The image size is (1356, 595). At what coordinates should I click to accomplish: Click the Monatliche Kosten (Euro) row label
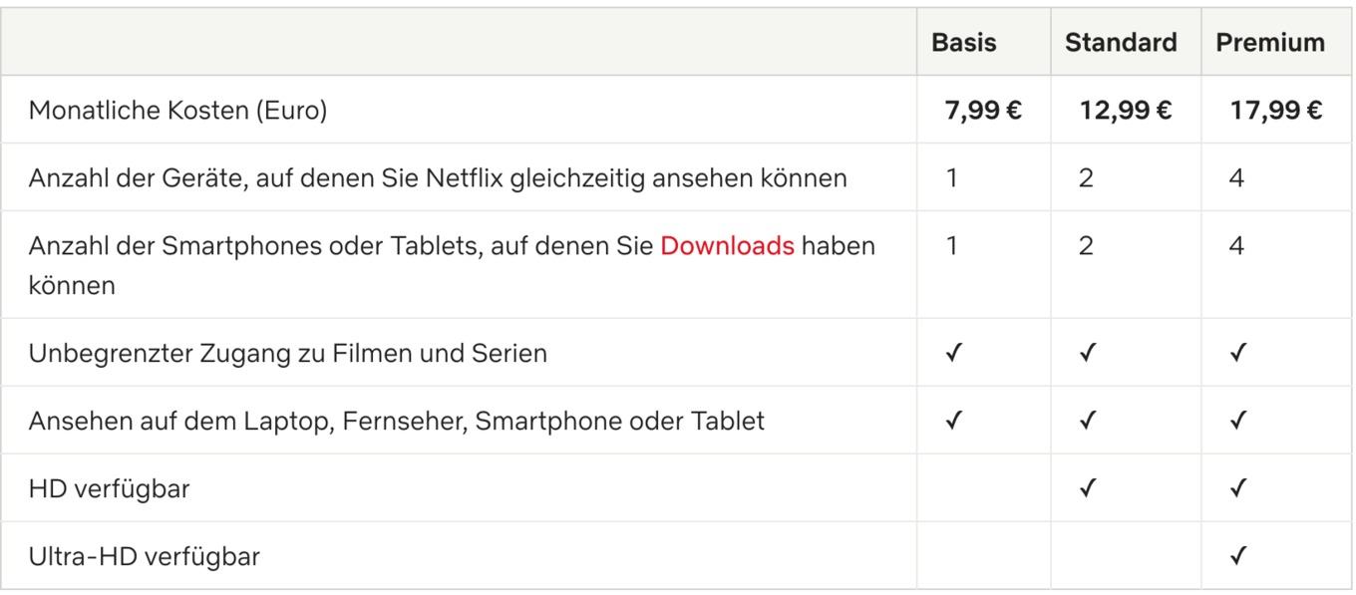point(177,111)
